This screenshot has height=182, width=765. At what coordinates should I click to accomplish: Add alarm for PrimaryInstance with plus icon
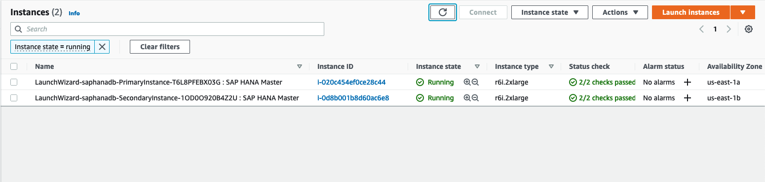pos(688,82)
